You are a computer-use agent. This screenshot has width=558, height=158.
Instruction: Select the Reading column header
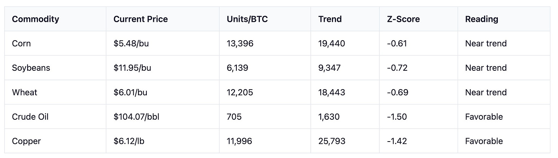coord(482,19)
